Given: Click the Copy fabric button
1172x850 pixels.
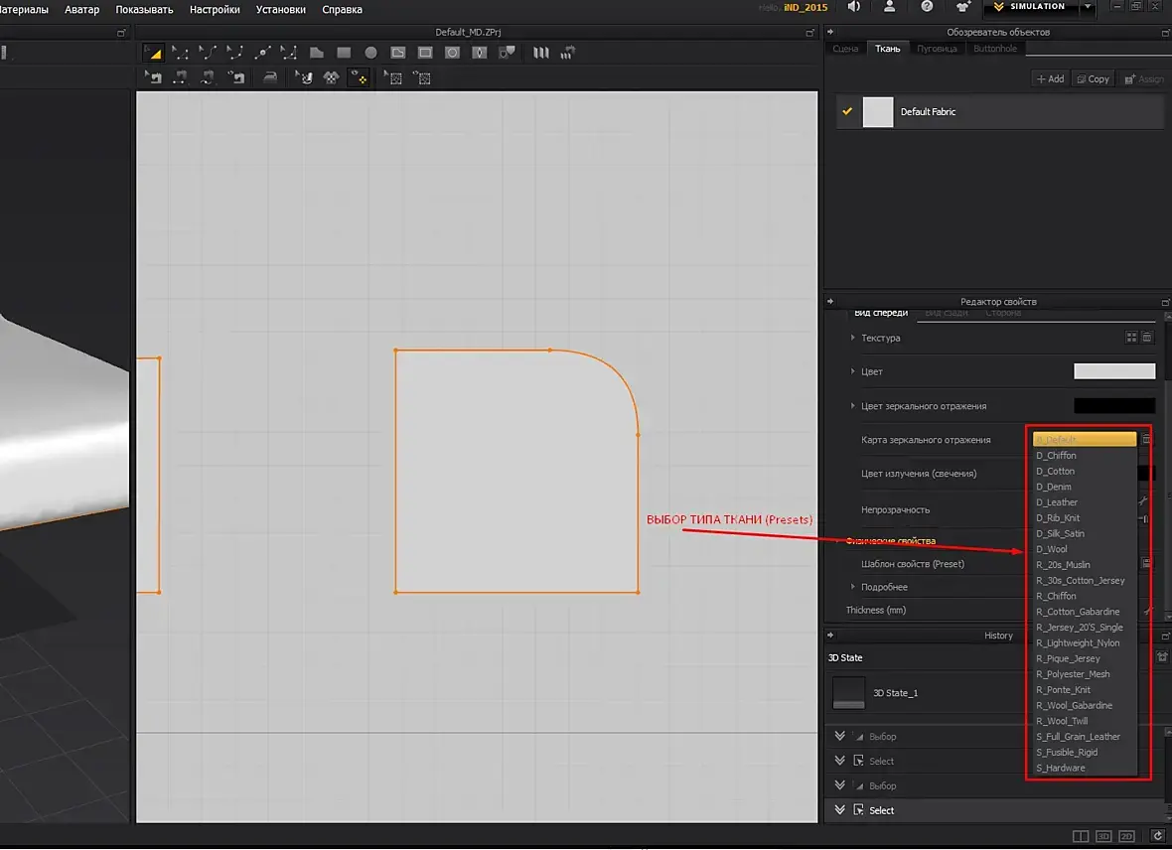Looking at the screenshot, I should [1093, 78].
